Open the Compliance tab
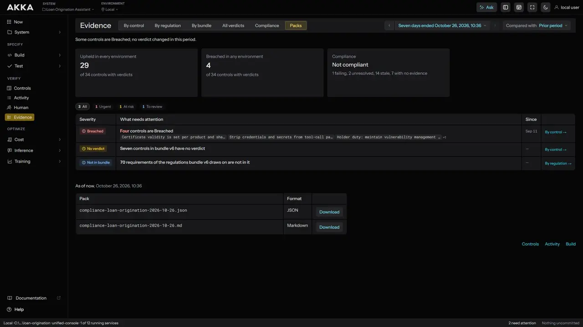Viewport: 583px width, 327px height. pos(267,25)
